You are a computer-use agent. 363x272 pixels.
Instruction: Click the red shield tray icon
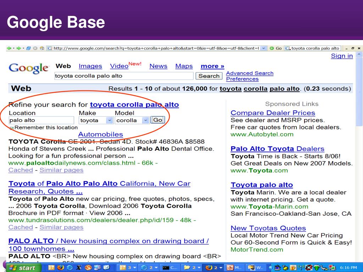tap(309, 268)
